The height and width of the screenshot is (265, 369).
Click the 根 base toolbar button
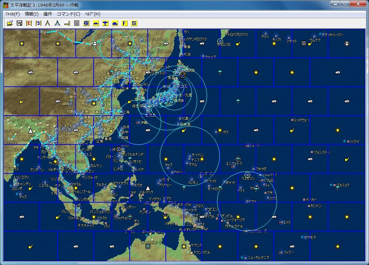tap(86, 23)
